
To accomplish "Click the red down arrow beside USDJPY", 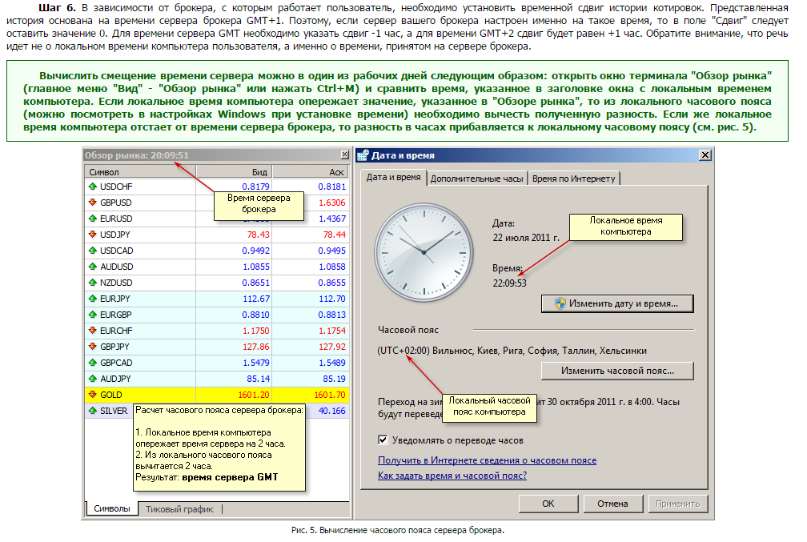I will point(93,235).
